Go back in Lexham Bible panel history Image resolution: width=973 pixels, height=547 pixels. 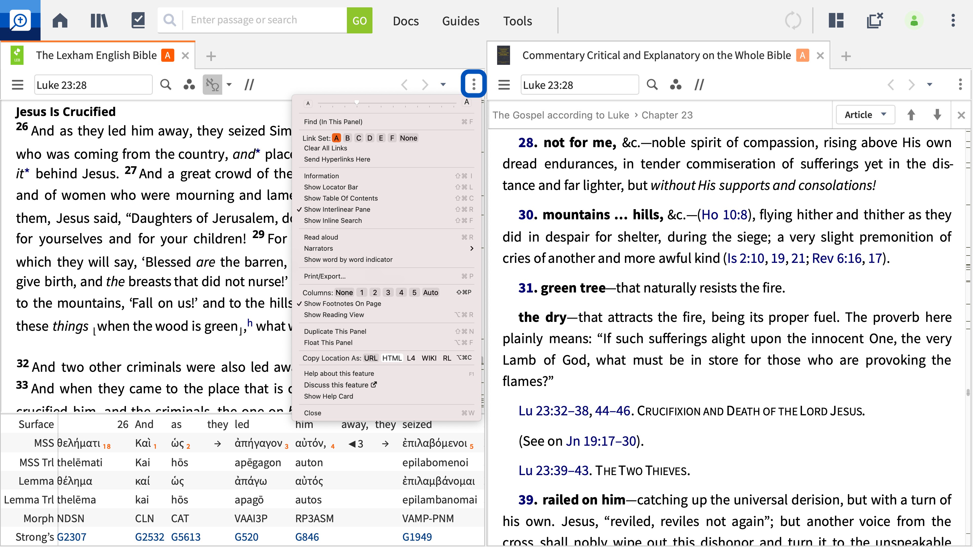click(x=405, y=85)
